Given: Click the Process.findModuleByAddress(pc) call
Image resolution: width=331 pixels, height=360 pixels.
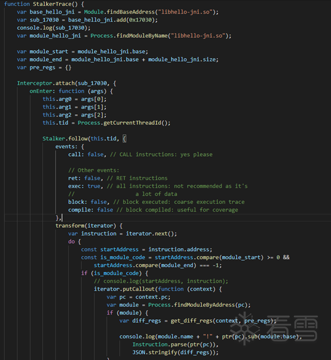Looking at the screenshot, I should 198,305.
